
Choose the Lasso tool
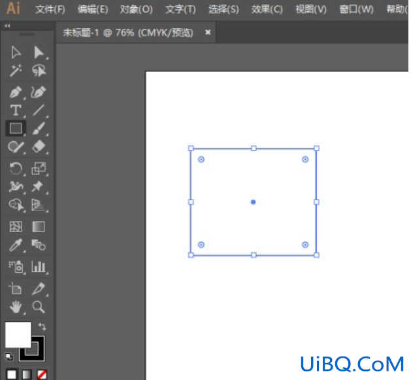39,71
